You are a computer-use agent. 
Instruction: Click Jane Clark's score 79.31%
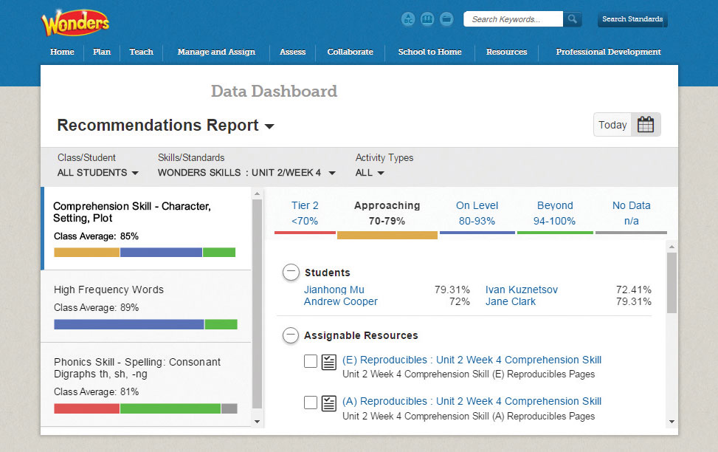(634, 301)
